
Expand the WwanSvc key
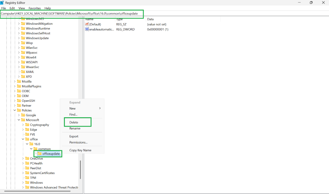[x=19, y=67]
